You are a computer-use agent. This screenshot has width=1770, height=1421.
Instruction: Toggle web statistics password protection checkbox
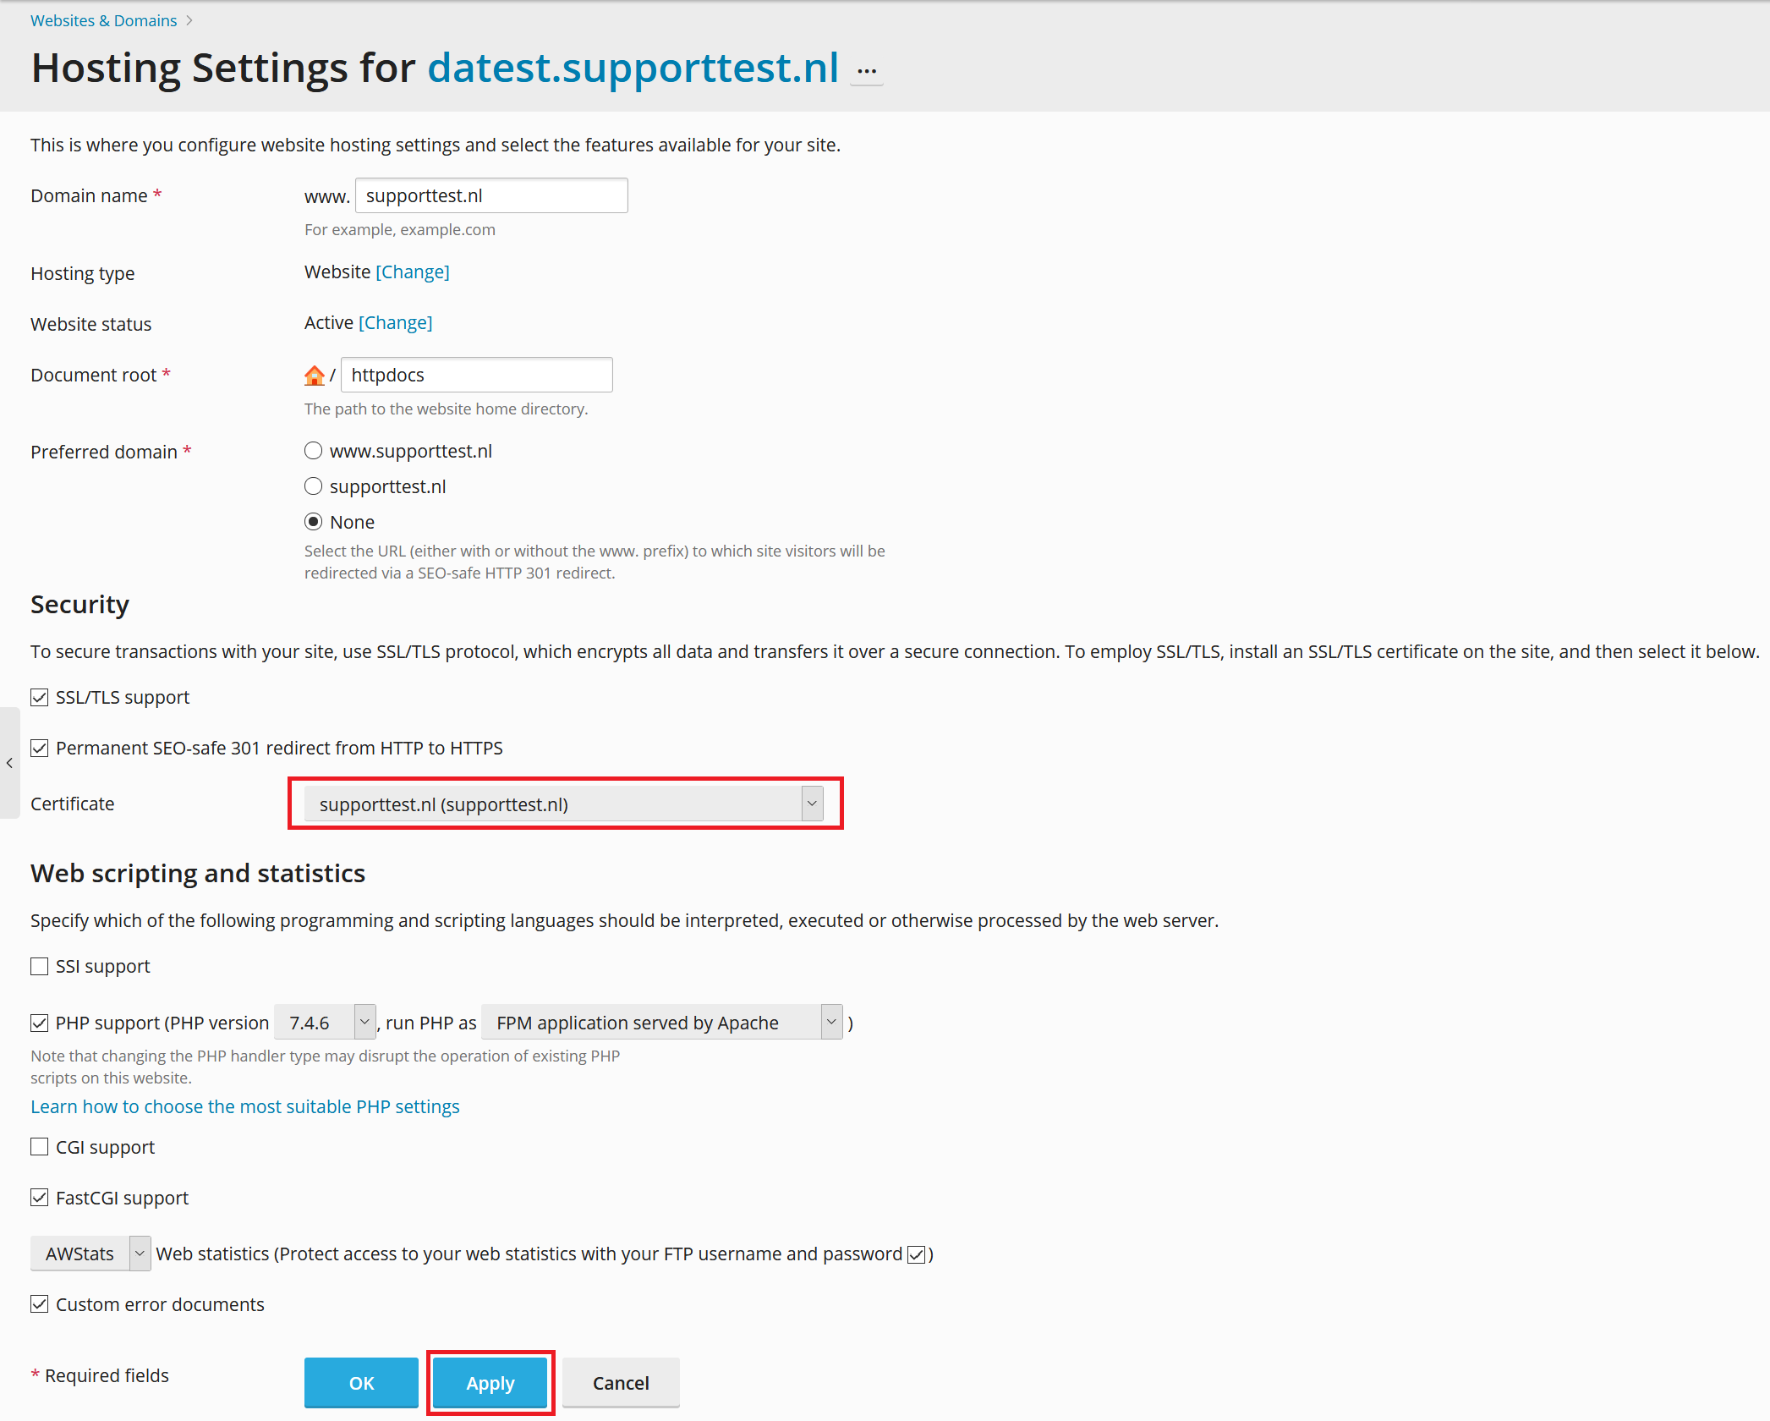[916, 1255]
